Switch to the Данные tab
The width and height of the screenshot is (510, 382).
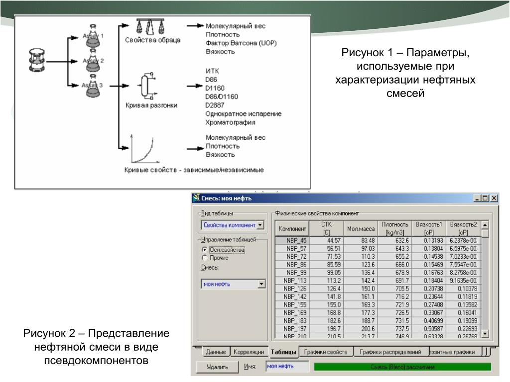[x=216, y=352]
